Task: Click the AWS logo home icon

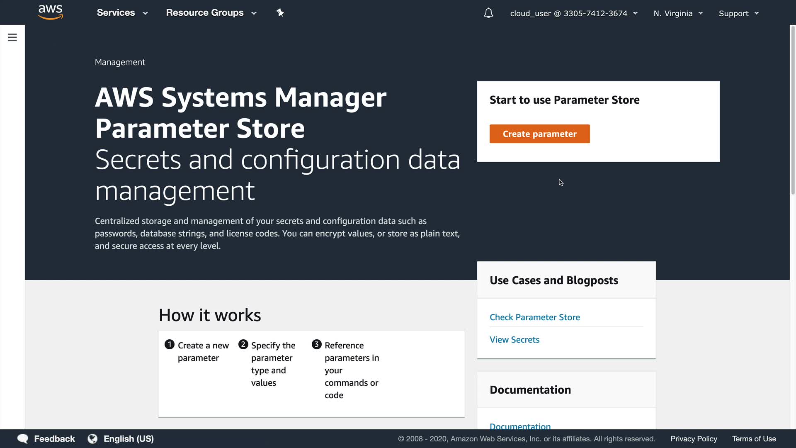Action: coord(50,12)
